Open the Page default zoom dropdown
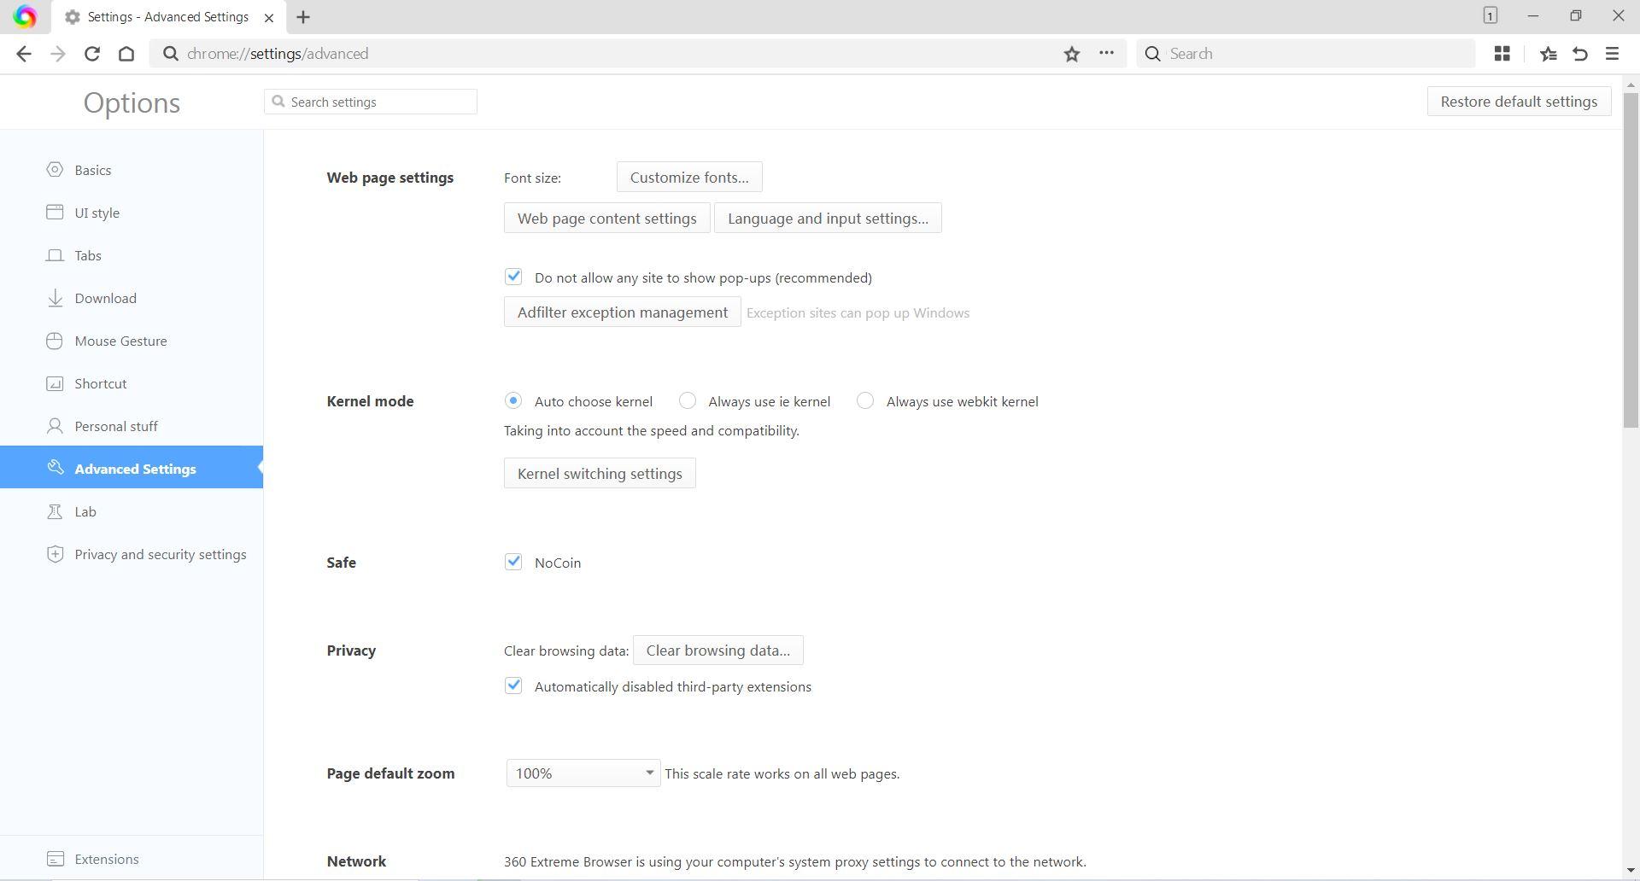 [583, 773]
